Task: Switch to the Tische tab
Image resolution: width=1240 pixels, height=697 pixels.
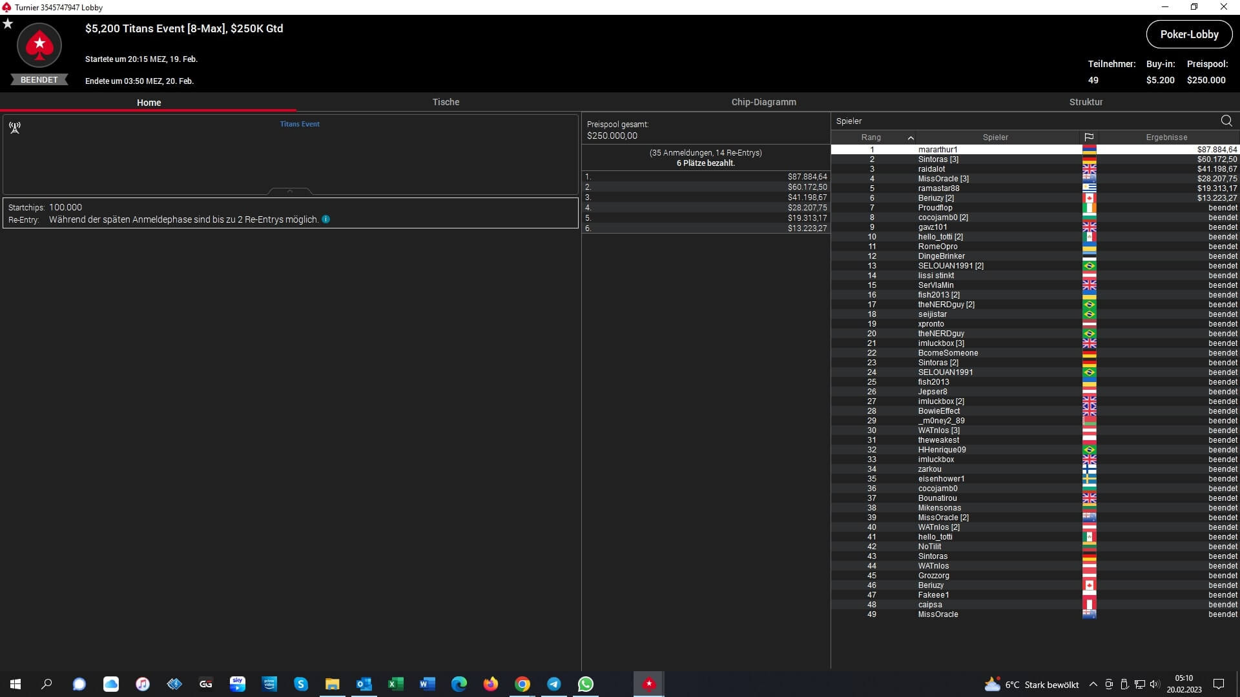Action: (446, 102)
